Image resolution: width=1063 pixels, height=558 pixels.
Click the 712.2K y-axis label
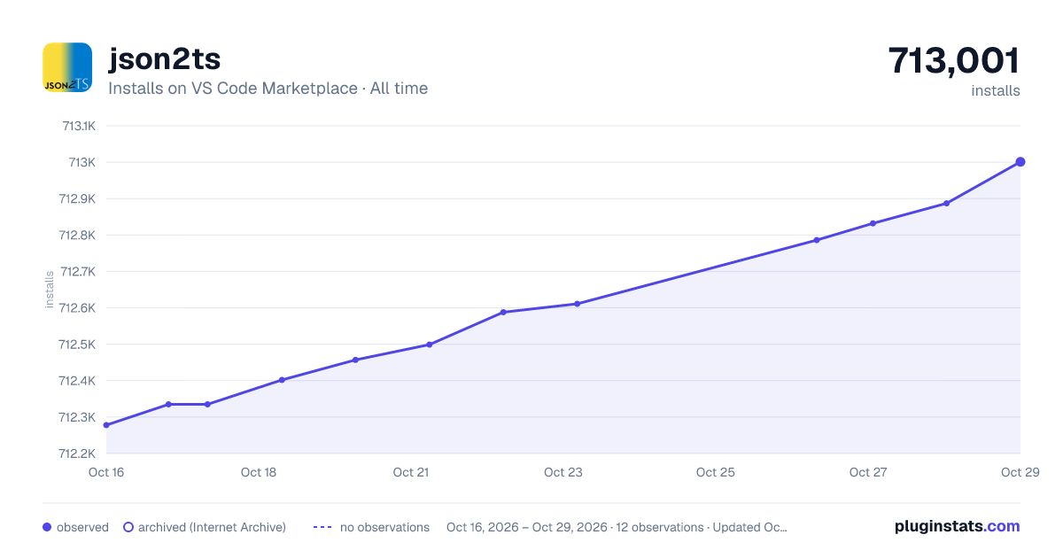click(77, 453)
